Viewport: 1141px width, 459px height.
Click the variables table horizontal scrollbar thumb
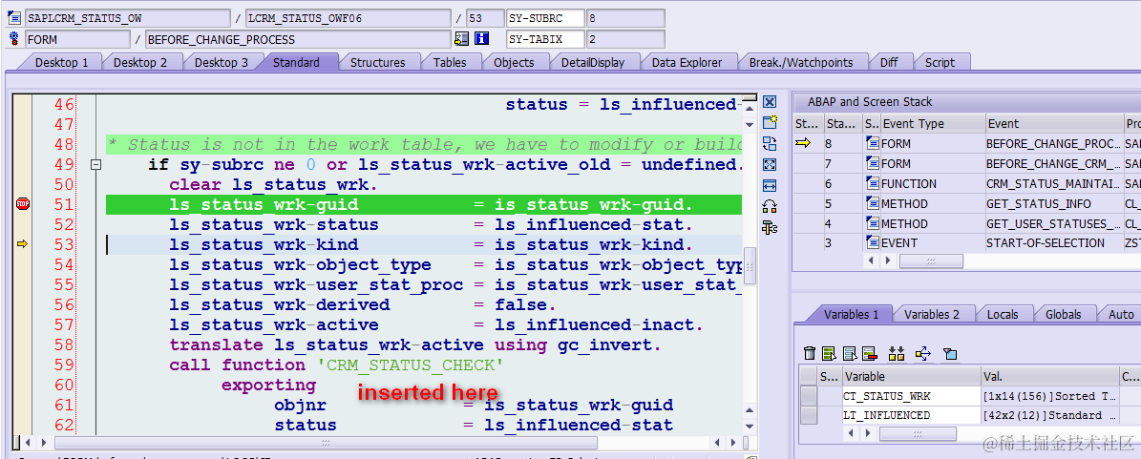[x=918, y=434]
